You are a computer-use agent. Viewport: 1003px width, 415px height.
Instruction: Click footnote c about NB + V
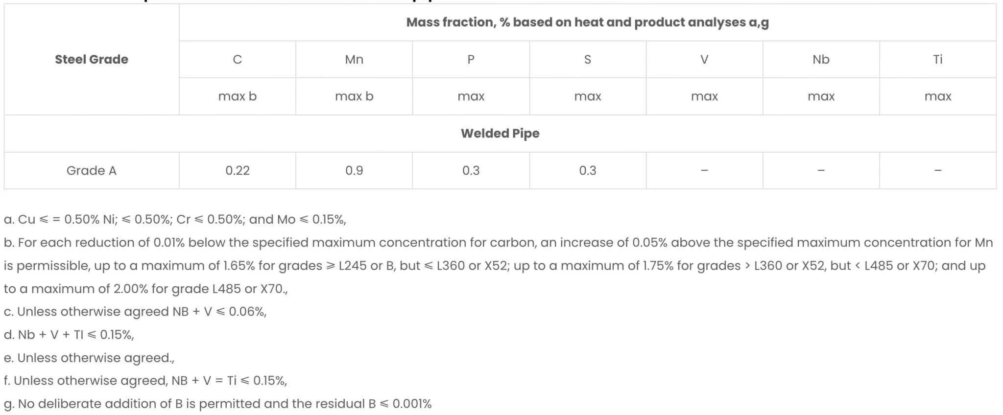click(135, 312)
